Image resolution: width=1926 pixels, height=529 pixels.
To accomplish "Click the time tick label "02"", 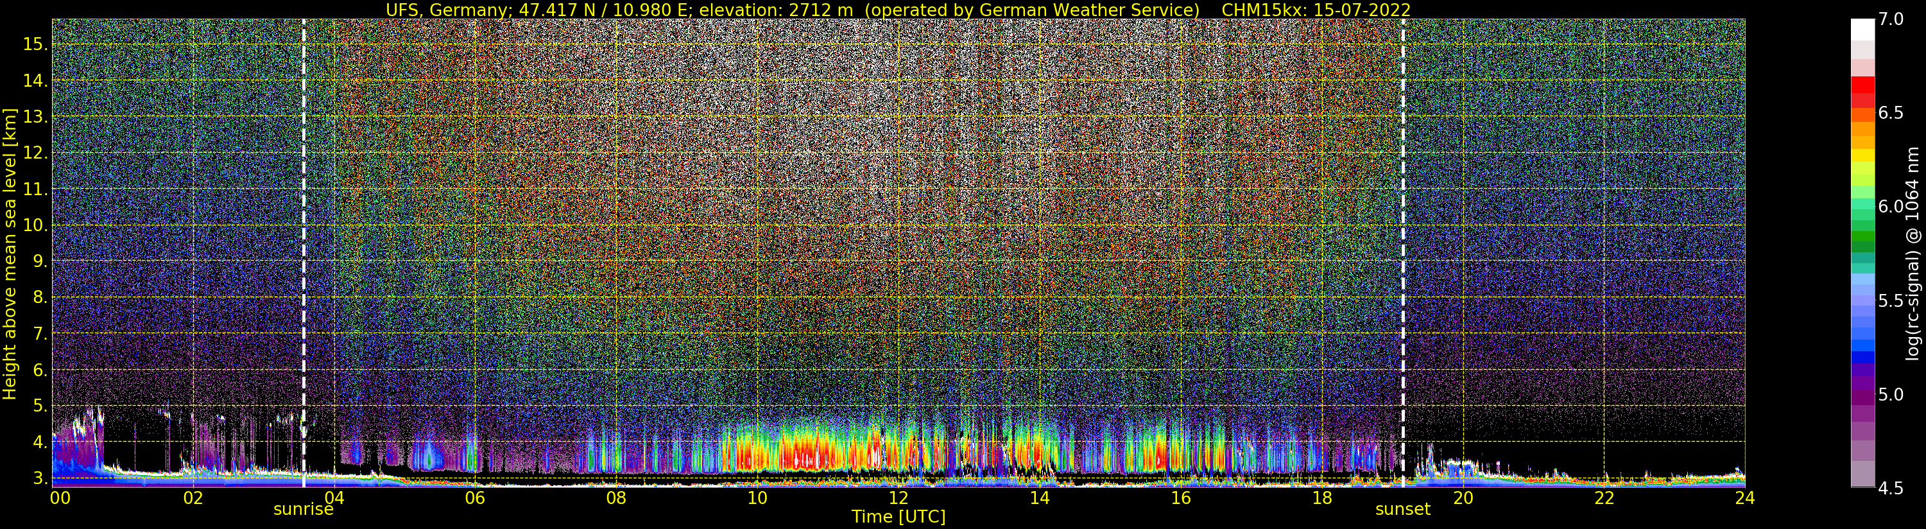I will pos(193,498).
